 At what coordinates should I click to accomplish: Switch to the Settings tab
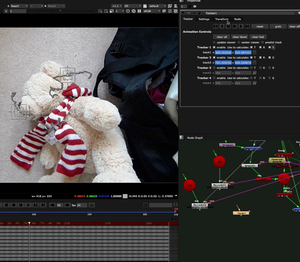coord(204,19)
